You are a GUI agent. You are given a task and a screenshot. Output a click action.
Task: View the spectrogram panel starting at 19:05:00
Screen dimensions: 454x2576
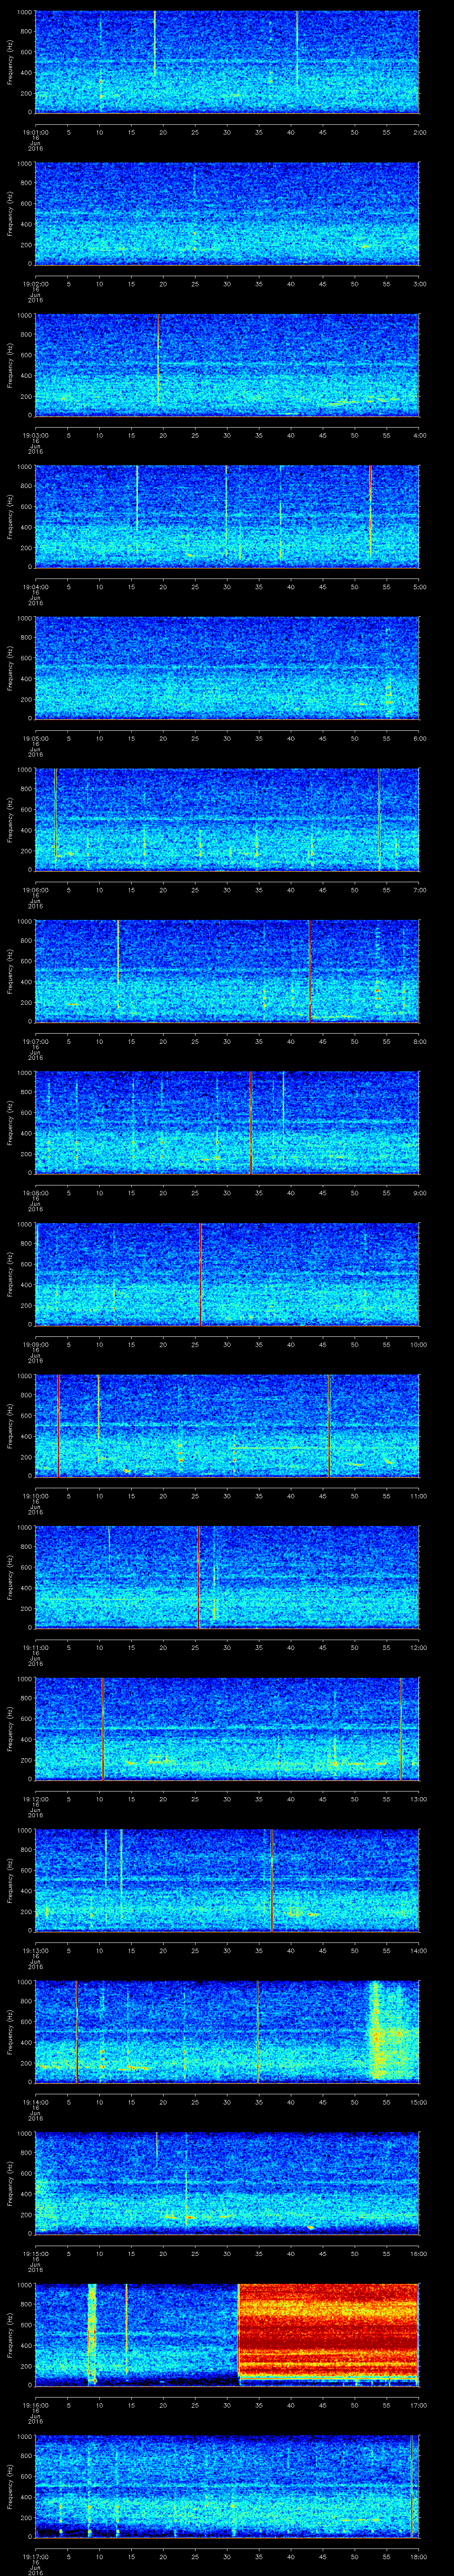[227, 668]
